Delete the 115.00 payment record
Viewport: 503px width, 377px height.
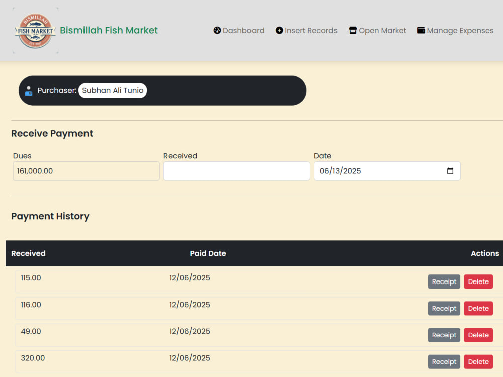click(478, 281)
